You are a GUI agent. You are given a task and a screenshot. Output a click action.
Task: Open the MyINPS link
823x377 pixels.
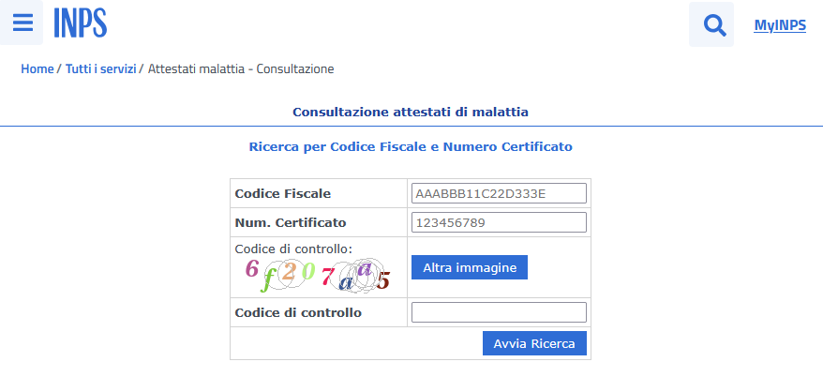click(780, 25)
